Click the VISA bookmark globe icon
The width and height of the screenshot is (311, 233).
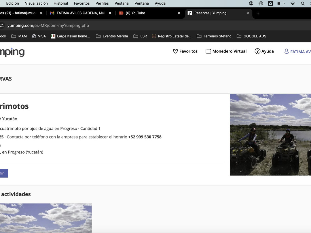point(34,36)
